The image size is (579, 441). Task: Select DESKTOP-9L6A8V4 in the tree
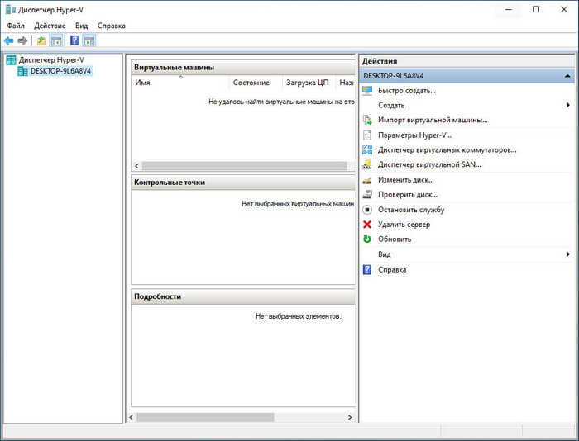click(60, 71)
